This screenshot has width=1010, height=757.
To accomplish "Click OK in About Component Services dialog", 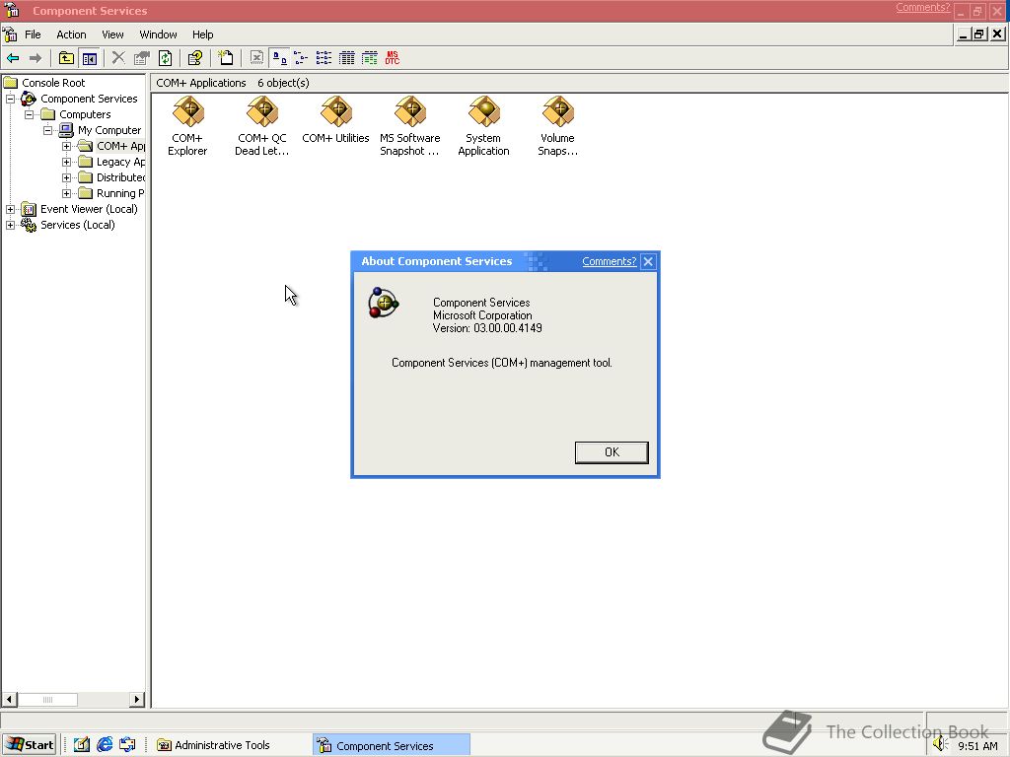I will [612, 451].
